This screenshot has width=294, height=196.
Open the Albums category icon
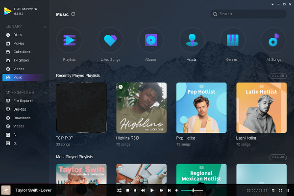coord(151,40)
